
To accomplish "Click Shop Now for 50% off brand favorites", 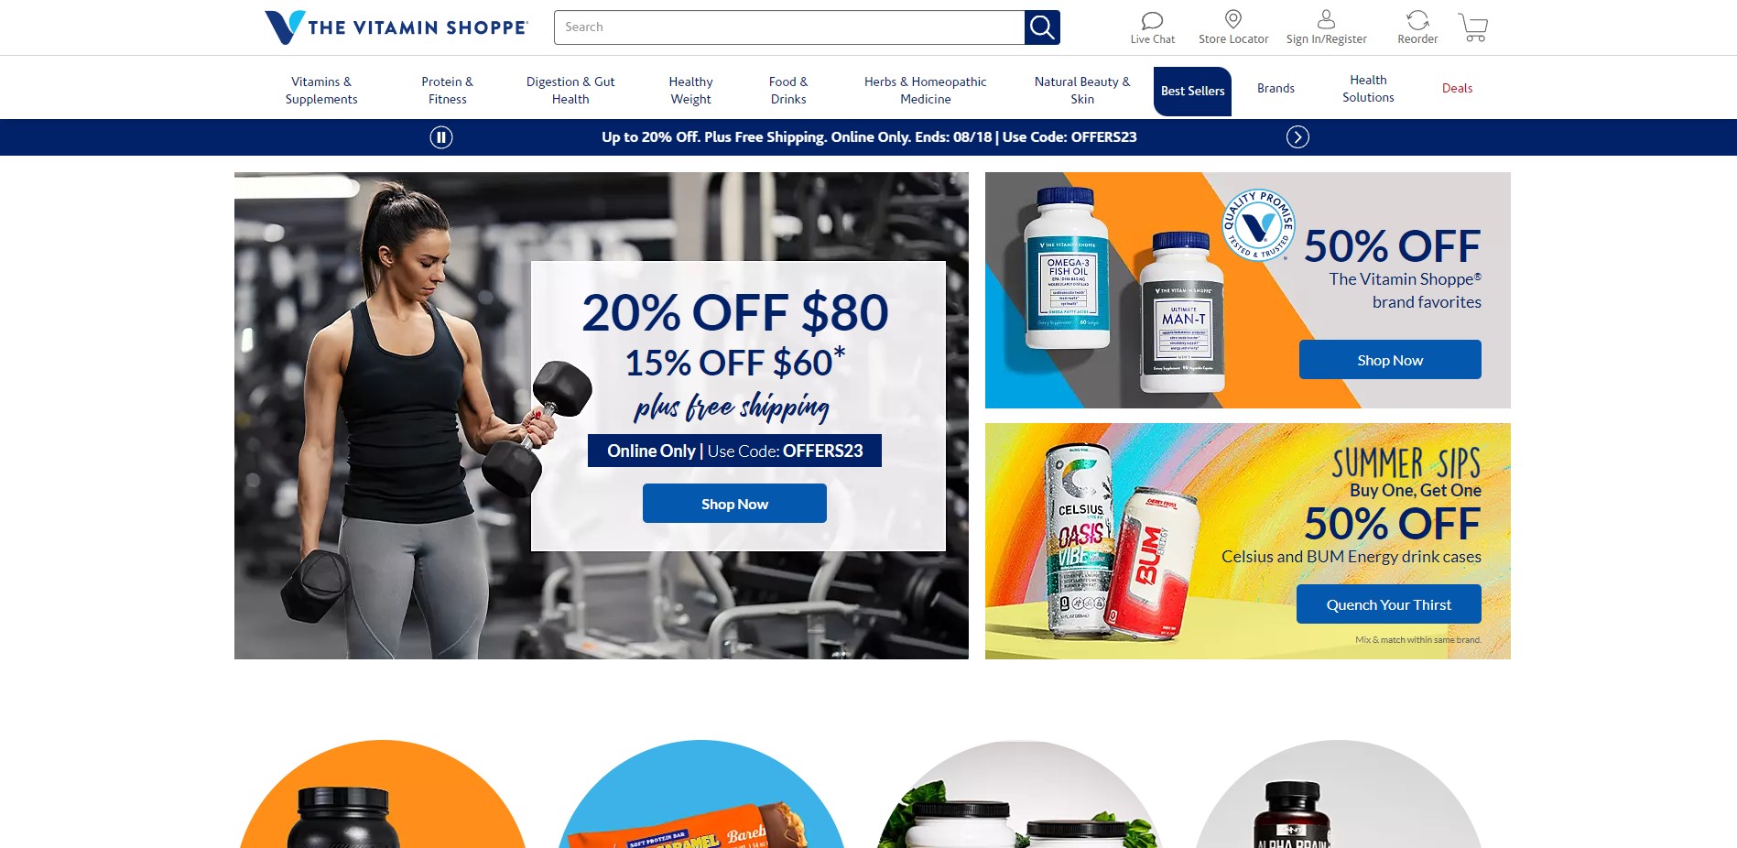I will point(1390,360).
